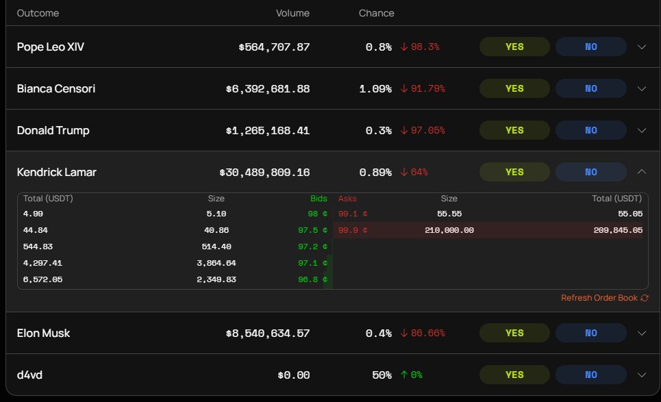The width and height of the screenshot is (661, 402).
Task: Select NO for Bianca Censori
Action: tap(591, 89)
